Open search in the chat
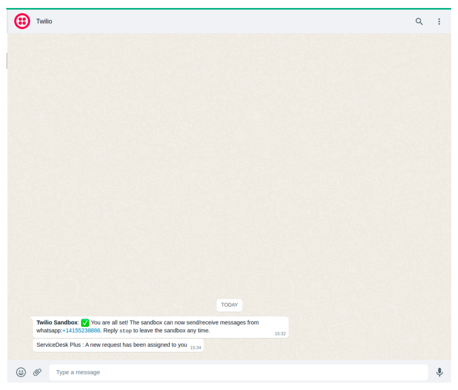 pos(419,21)
